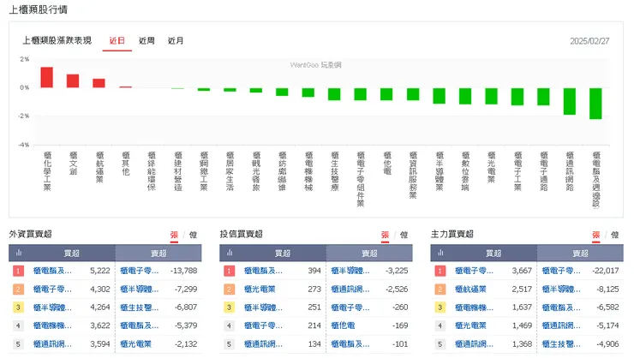Click the 櫃電子零組件業 axis label
Screen dimensions: 634x358
point(361,179)
